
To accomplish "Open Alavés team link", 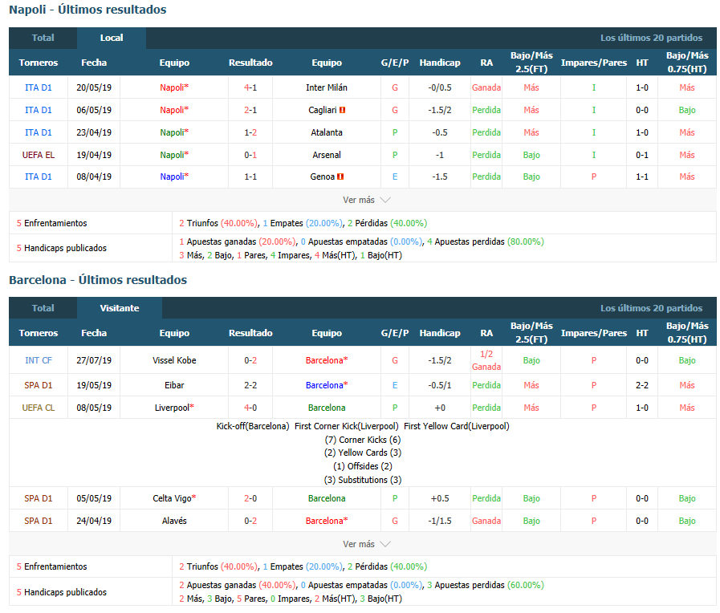I will click(x=174, y=522).
